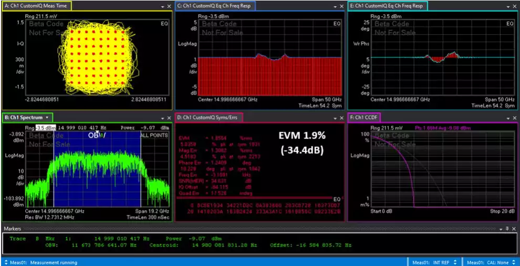Screen dimensions: 520x266
Task: Close the Markers panel
Action: coord(514,229)
